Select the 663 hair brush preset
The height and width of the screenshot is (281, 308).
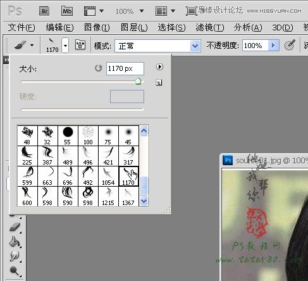click(x=47, y=176)
